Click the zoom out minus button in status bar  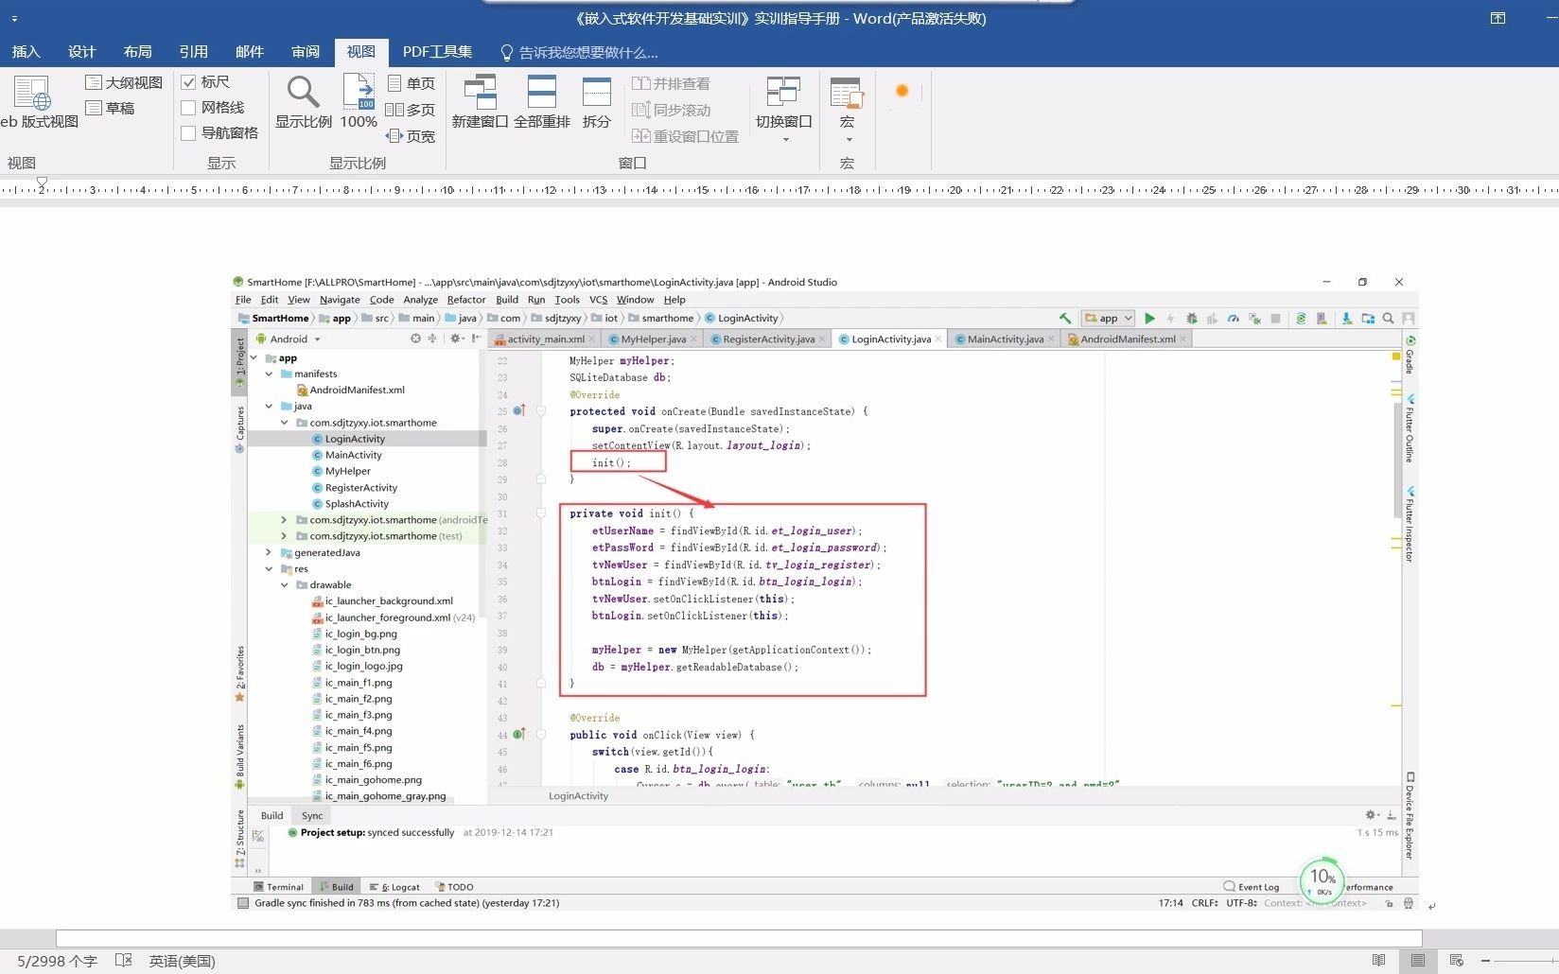(x=1485, y=960)
